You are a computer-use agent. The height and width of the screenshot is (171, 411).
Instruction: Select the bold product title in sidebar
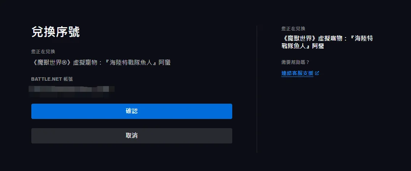click(327, 42)
